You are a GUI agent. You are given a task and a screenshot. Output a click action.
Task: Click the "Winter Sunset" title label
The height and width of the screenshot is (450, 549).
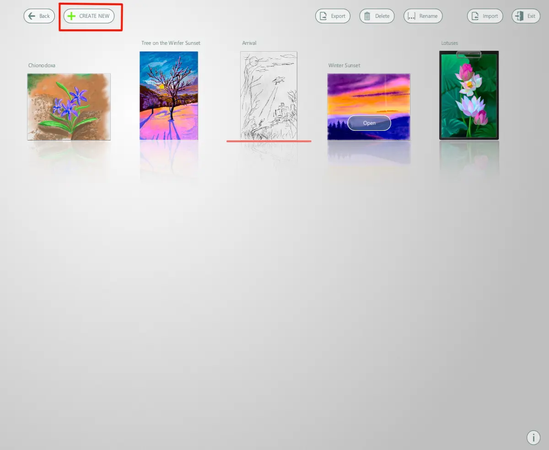[344, 65]
